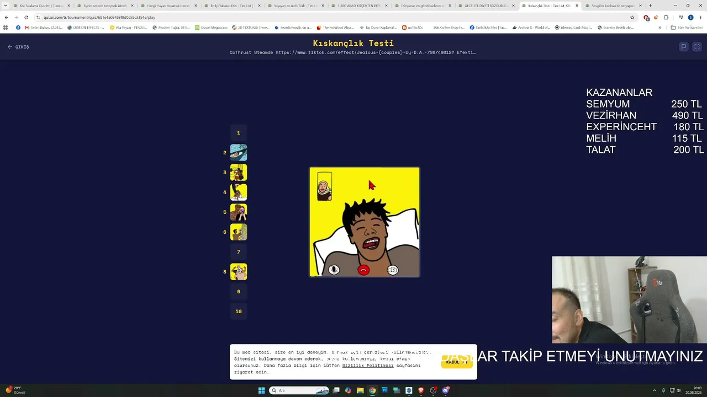The image size is (707, 397).
Task: Open the Gizlilik Politikası link
Action: point(368,366)
